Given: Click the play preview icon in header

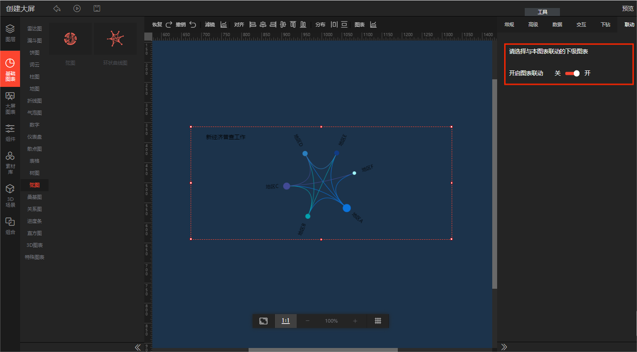Looking at the screenshot, I should (x=77, y=8).
